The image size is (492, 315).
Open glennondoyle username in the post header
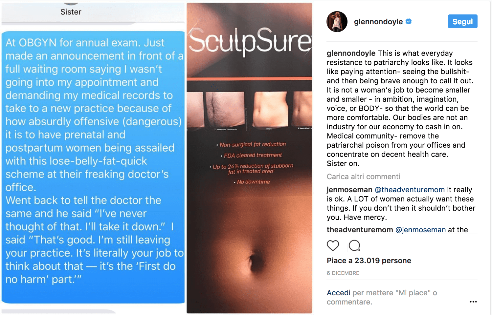(378, 22)
